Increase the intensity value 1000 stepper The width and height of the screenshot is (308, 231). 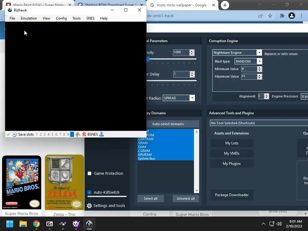click(x=192, y=51)
